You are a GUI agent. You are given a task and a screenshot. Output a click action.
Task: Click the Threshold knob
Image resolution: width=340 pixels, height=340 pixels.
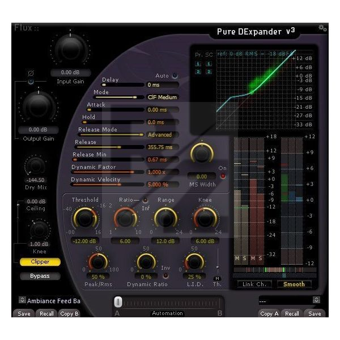85,219
